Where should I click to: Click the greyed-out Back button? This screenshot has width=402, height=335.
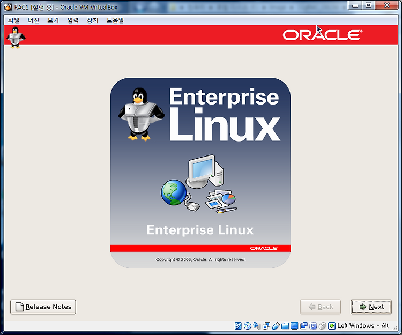point(321,307)
